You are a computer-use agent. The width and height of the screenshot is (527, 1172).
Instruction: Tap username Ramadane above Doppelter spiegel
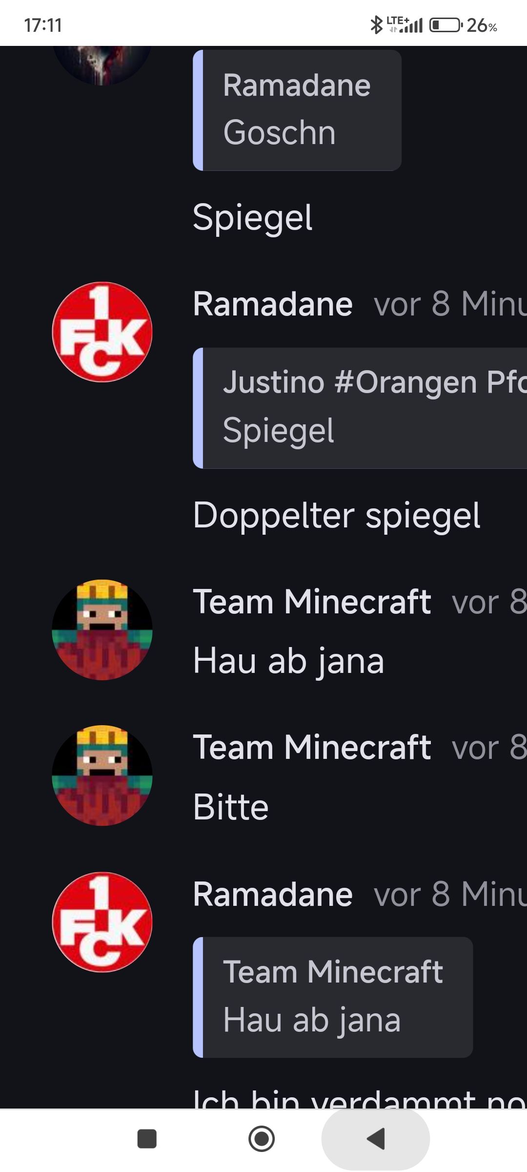click(x=273, y=304)
